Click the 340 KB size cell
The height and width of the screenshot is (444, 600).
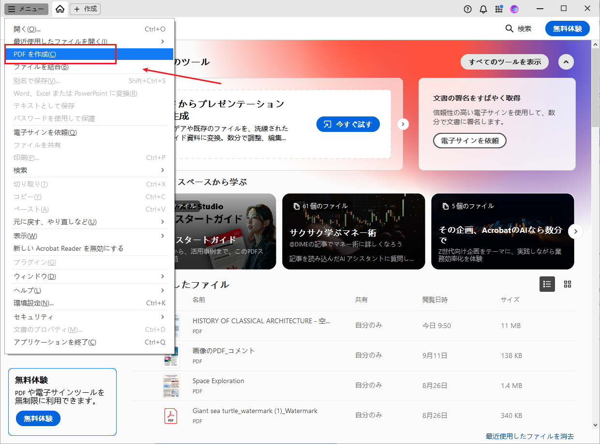[511, 415]
